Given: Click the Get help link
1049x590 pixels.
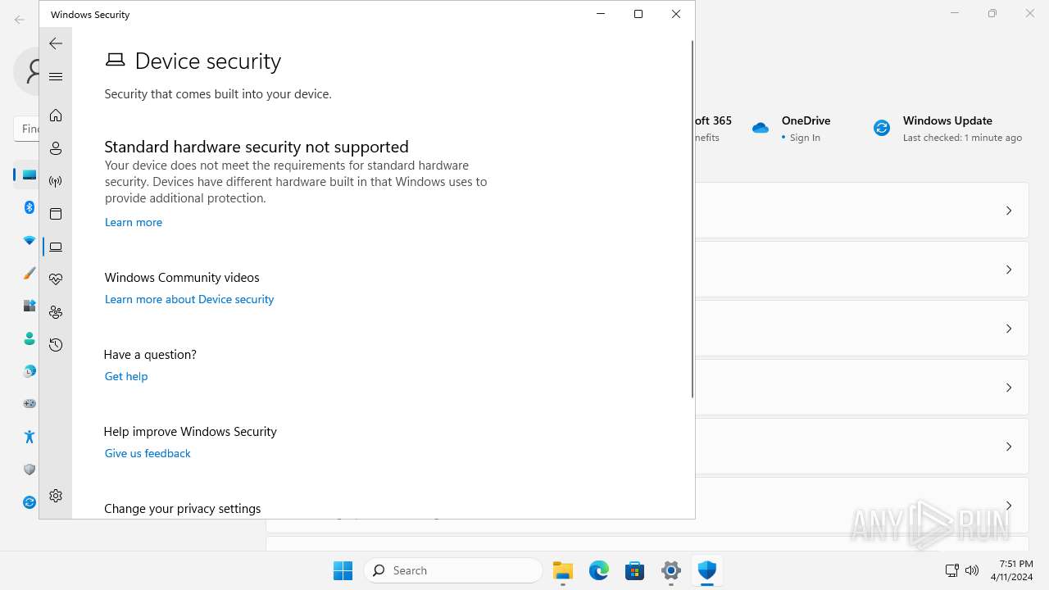Looking at the screenshot, I should pos(126,376).
